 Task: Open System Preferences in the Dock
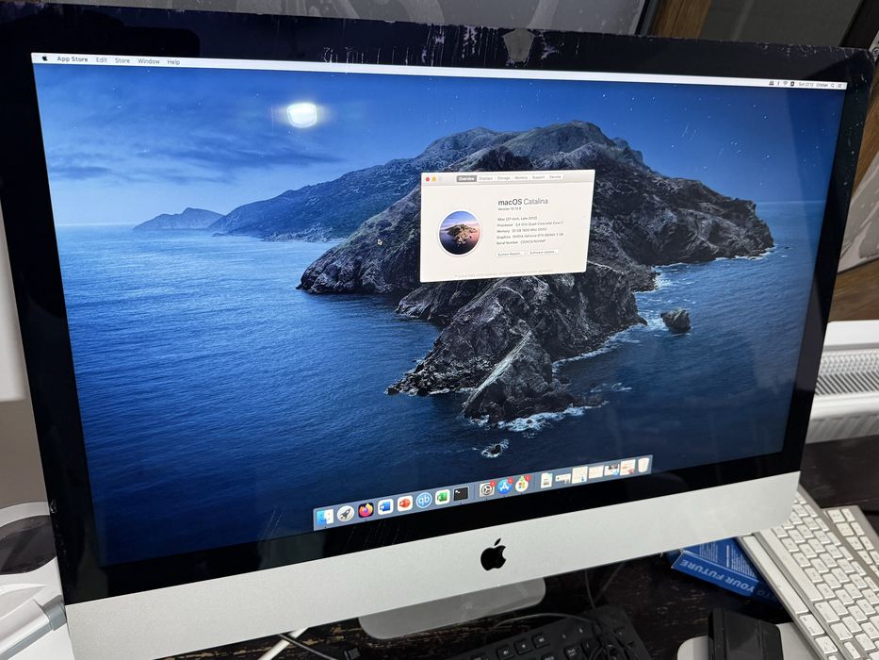[x=486, y=489]
